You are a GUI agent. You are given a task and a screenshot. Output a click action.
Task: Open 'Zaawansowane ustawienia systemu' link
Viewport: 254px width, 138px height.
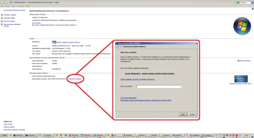click(x=12, y=25)
